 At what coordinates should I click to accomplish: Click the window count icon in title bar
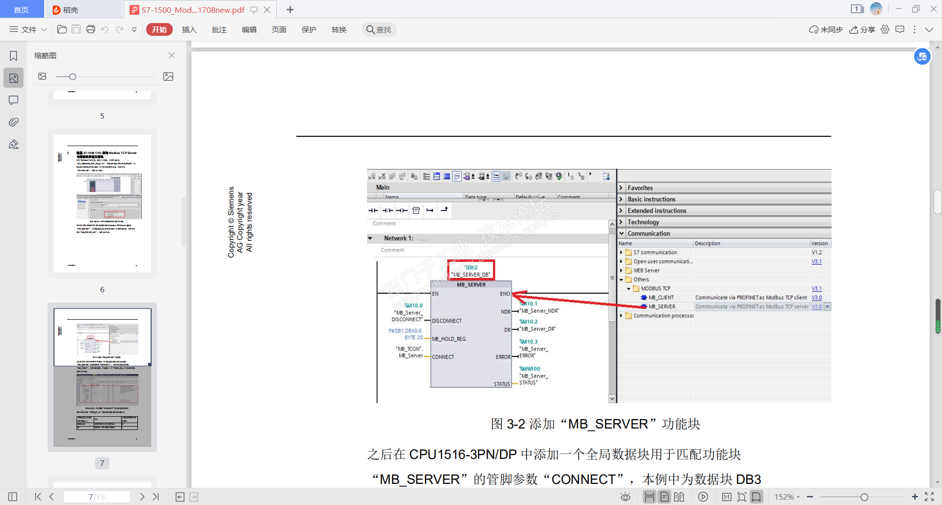coord(857,9)
